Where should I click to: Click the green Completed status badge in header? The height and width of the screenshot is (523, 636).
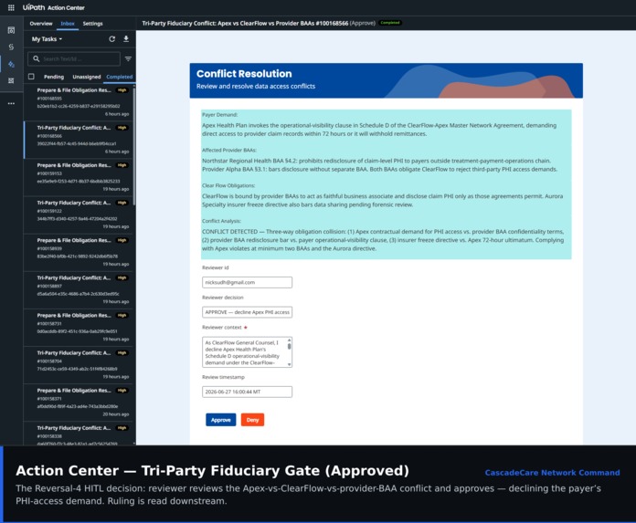[x=390, y=23]
